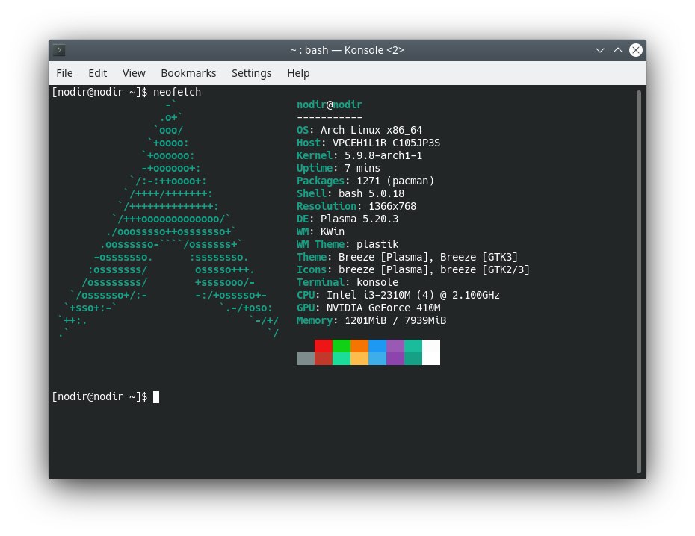Click the typed 'neofetch' command text

coord(177,92)
